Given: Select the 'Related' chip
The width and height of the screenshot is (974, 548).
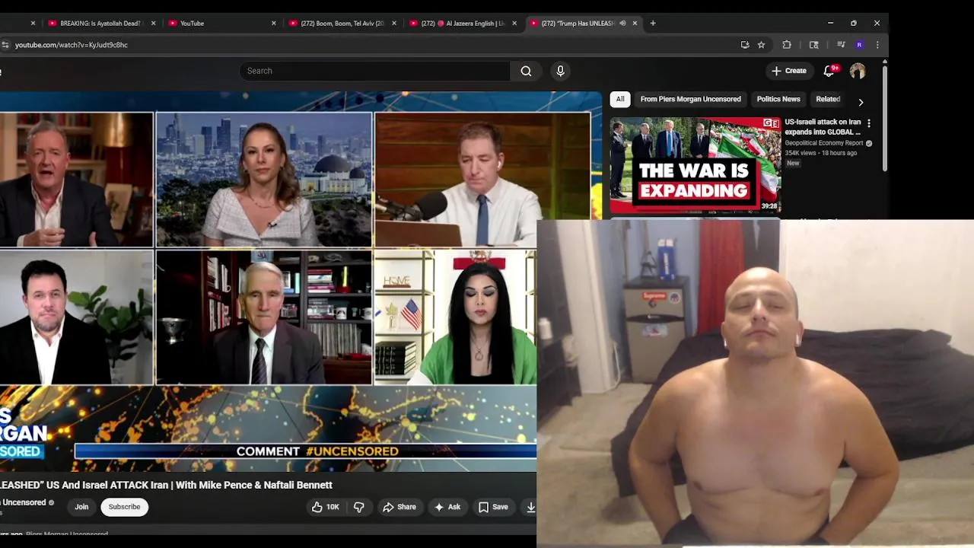Looking at the screenshot, I should (828, 99).
